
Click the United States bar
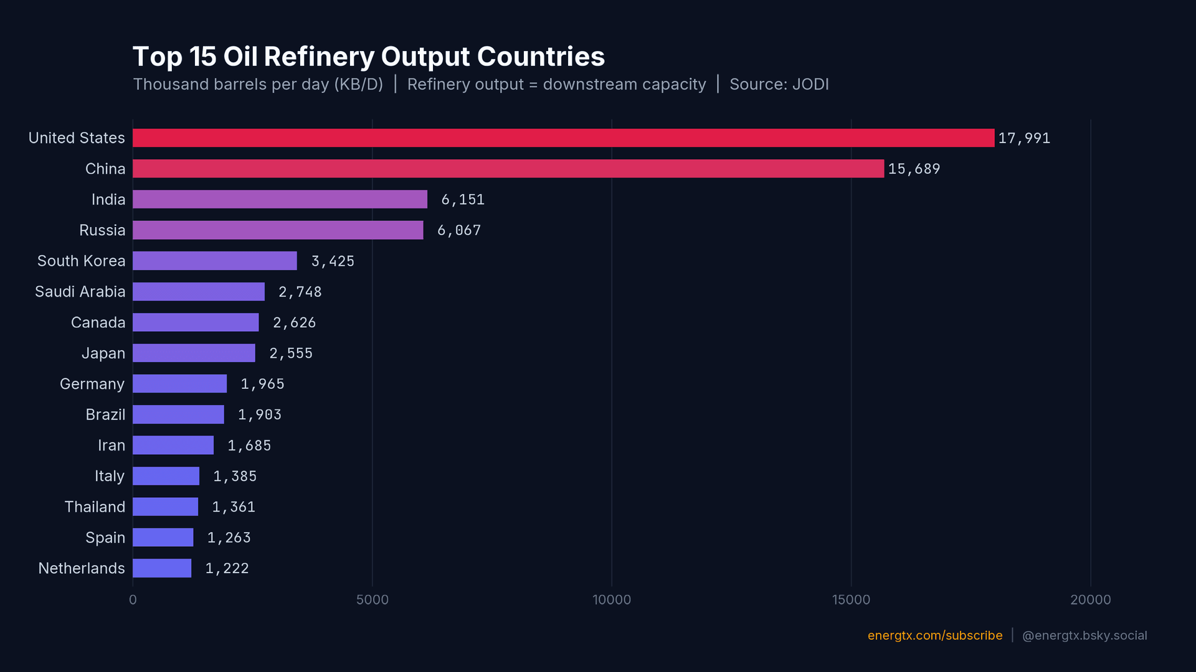point(561,138)
